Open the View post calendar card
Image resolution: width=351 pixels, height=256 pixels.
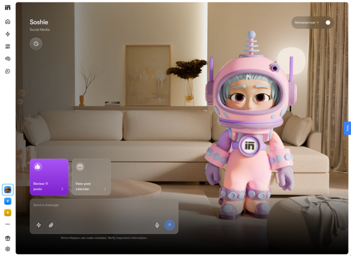tap(91, 177)
